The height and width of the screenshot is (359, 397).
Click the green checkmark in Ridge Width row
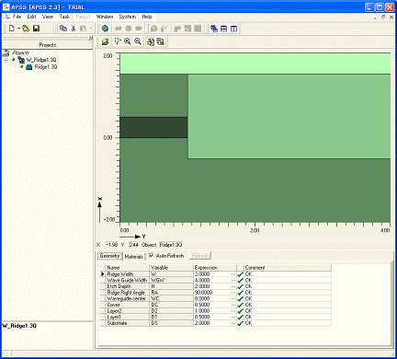pyautogui.click(x=240, y=274)
